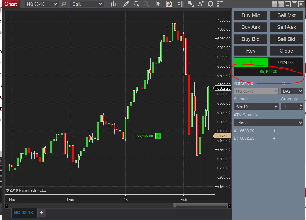The image size is (306, 220).
Task: Open the strategies icon
Action: tap(210, 4)
